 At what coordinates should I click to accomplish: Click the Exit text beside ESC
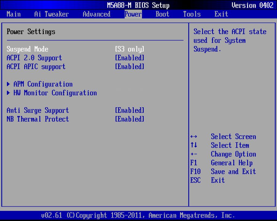[x=218, y=180]
